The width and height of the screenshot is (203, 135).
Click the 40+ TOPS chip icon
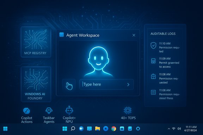click(x=128, y=110)
